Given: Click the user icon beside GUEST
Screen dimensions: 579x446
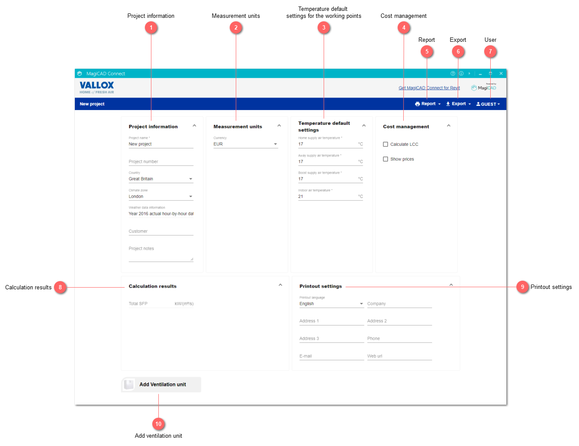Looking at the screenshot, I should tap(478, 104).
